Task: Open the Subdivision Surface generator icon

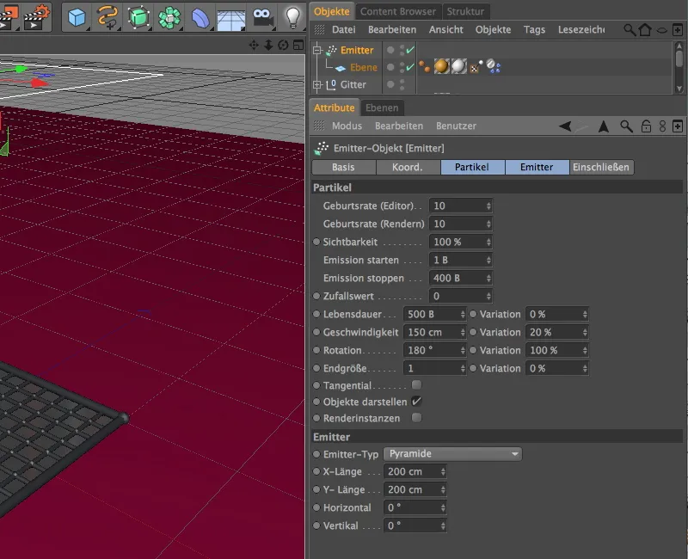Action: click(x=138, y=17)
